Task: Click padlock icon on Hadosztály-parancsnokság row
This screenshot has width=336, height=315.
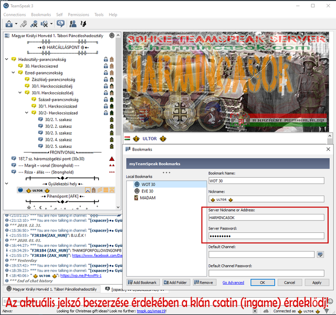Action: click(106, 59)
